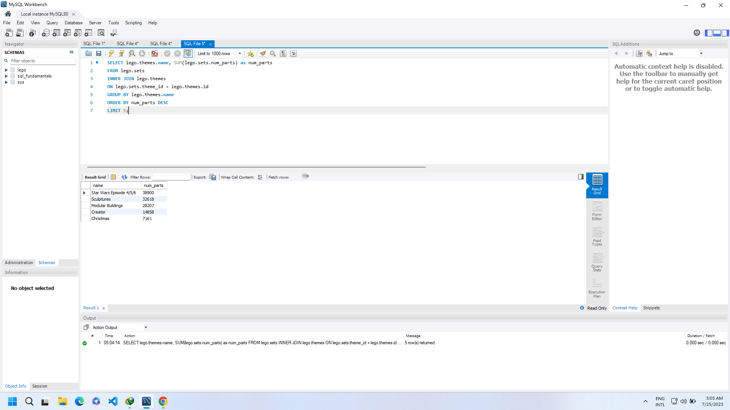This screenshot has height=410, width=730.
Task: Show Execution Plan result view
Action: point(597,288)
